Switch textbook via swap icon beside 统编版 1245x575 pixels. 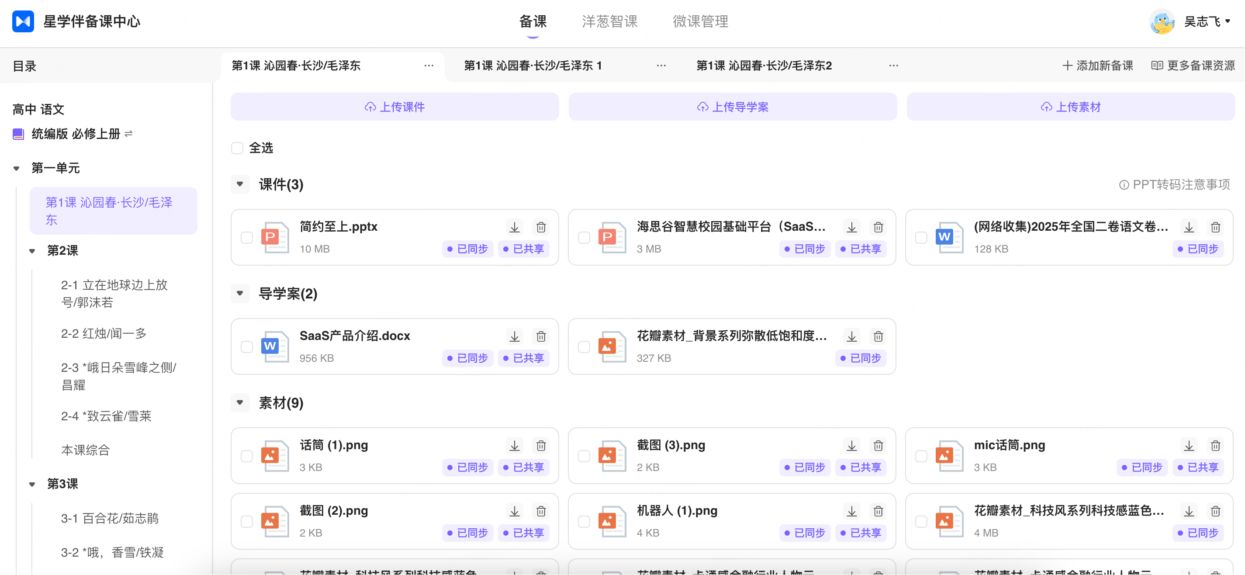(128, 133)
